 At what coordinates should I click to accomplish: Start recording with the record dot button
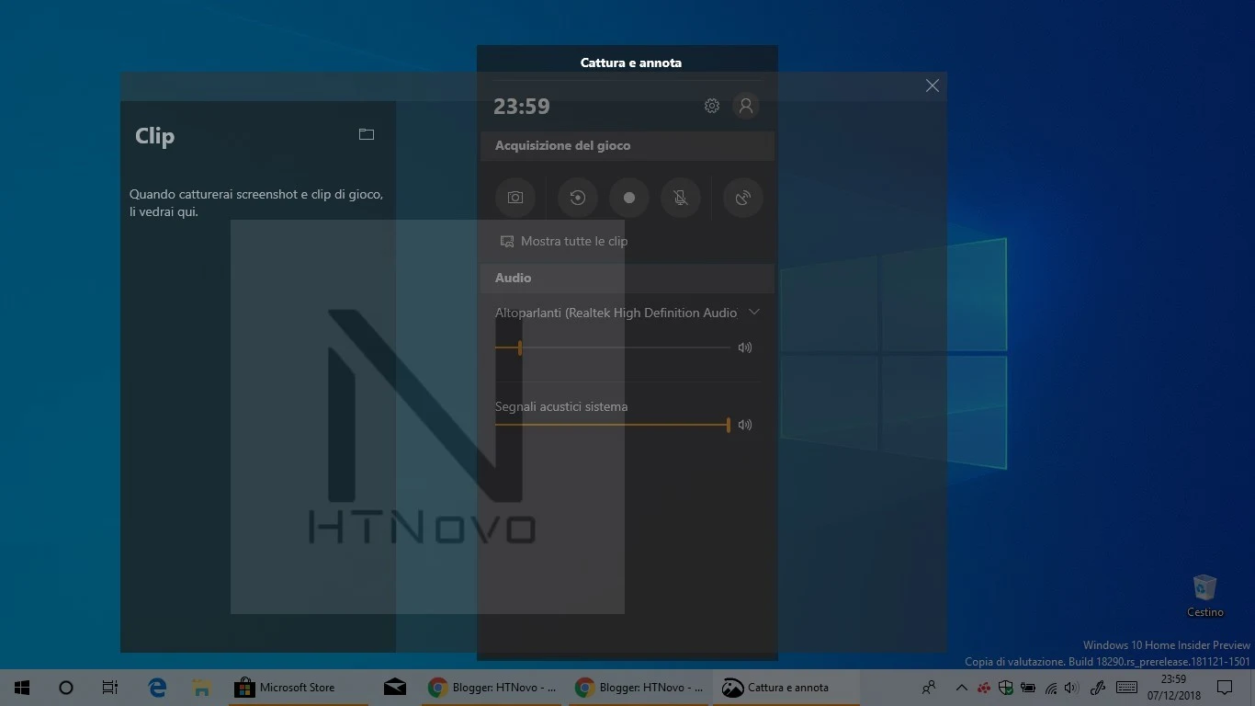point(629,198)
